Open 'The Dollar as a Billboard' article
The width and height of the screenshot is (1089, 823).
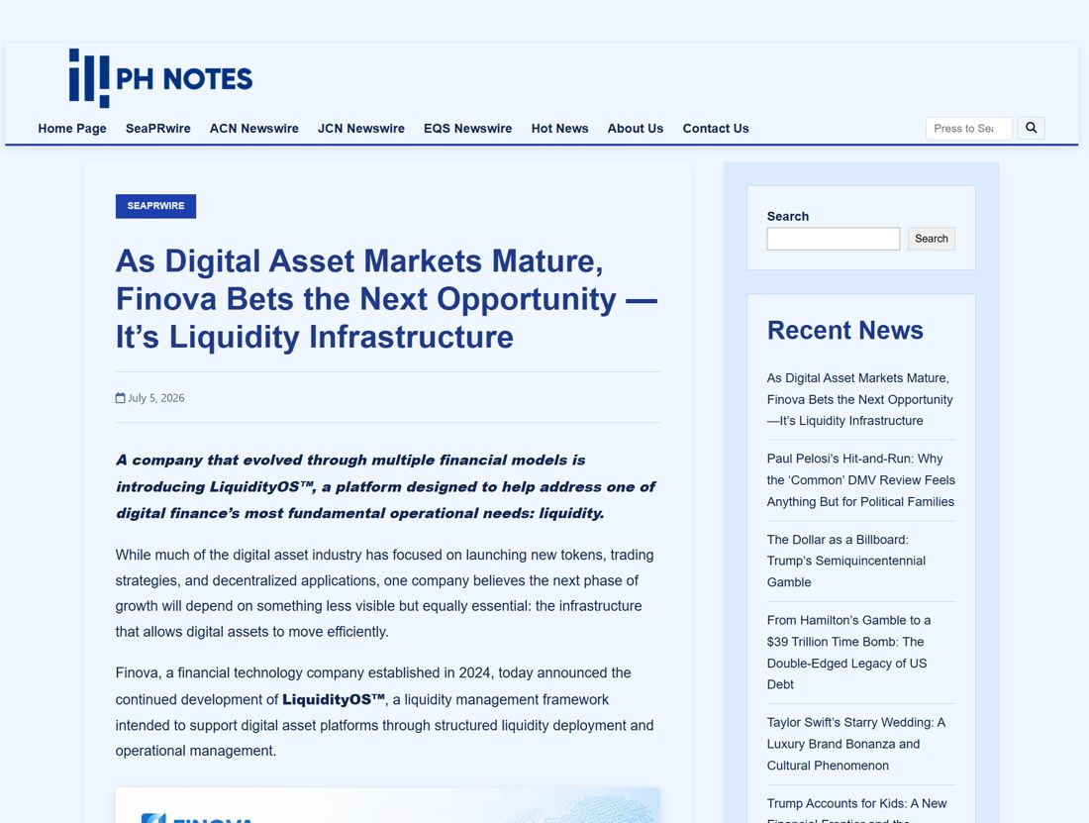[x=845, y=561]
